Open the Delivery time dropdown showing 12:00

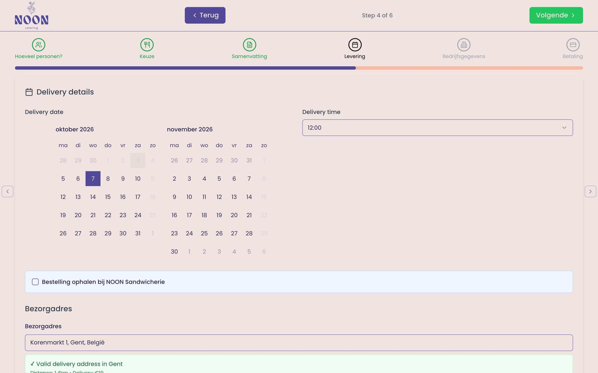click(438, 128)
